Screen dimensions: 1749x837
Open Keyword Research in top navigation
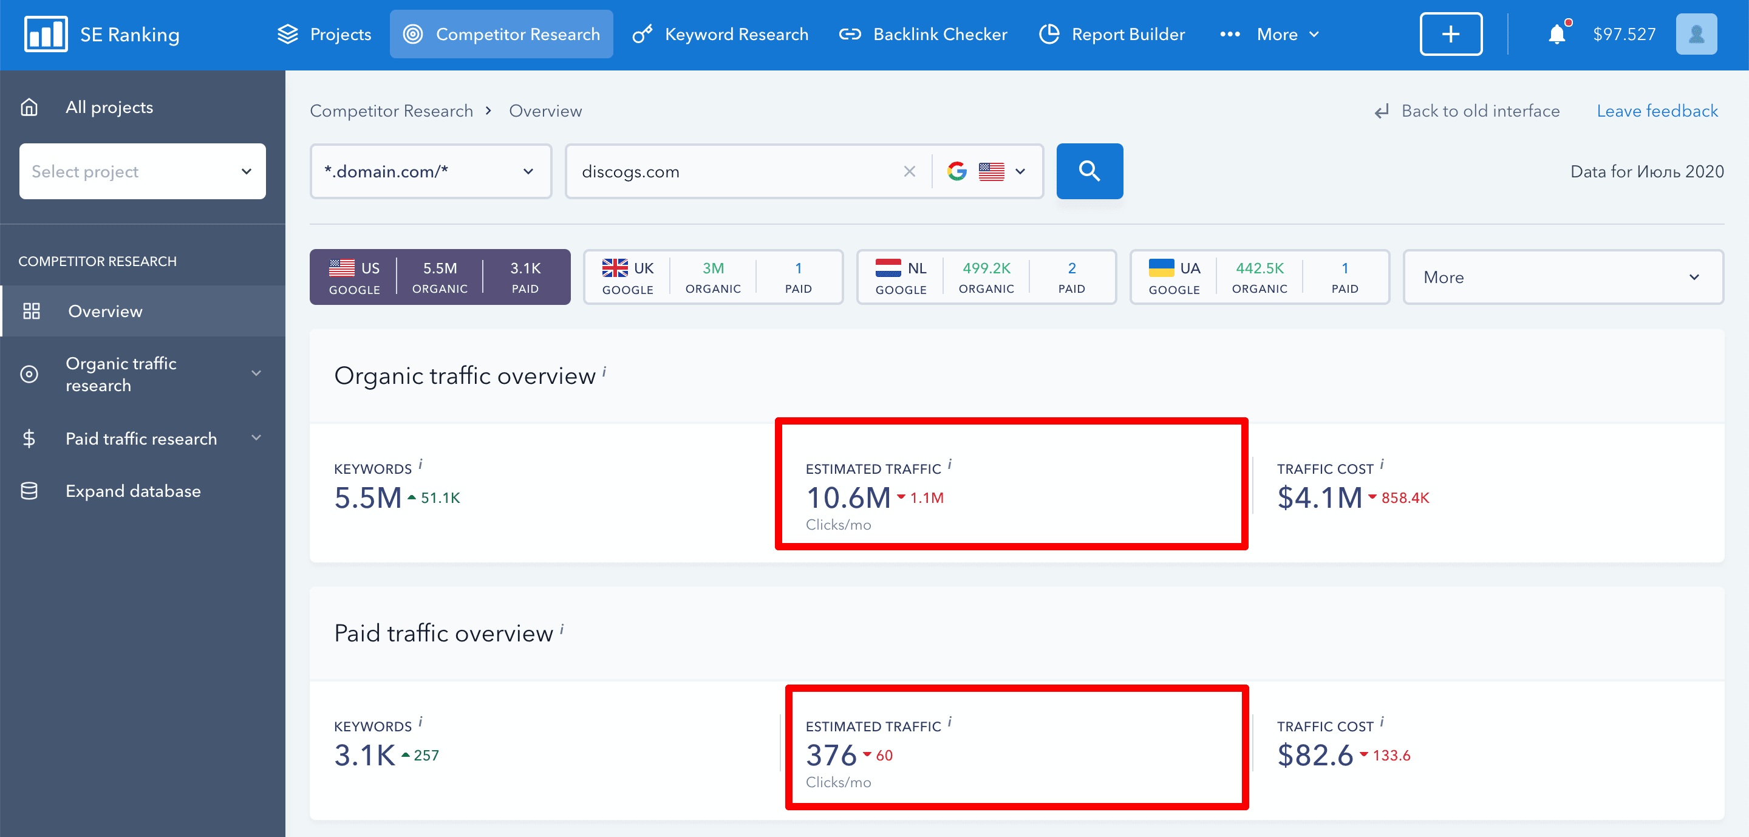720,34
